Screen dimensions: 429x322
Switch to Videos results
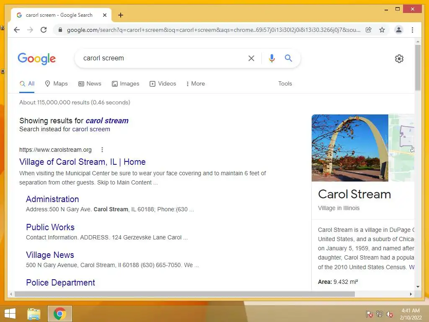pyautogui.click(x=163, y=84)
